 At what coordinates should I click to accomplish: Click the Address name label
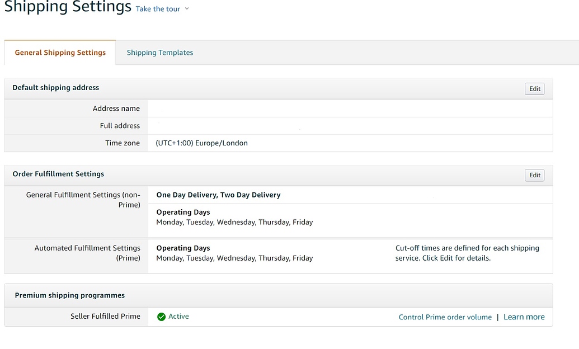coord(116,109)
